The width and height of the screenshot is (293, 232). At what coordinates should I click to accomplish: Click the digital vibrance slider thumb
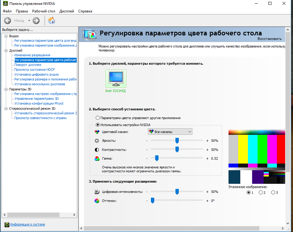pos(177,191)
